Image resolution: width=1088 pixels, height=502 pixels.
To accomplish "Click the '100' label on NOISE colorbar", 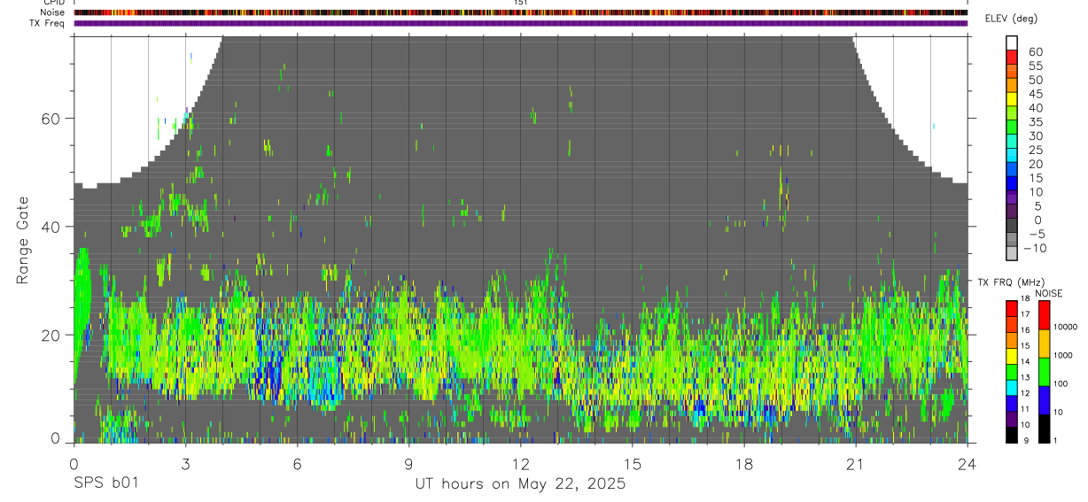I will (1060, 383).
